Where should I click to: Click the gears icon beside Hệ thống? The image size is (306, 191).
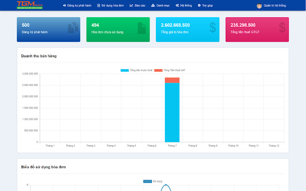pos(177,5)
